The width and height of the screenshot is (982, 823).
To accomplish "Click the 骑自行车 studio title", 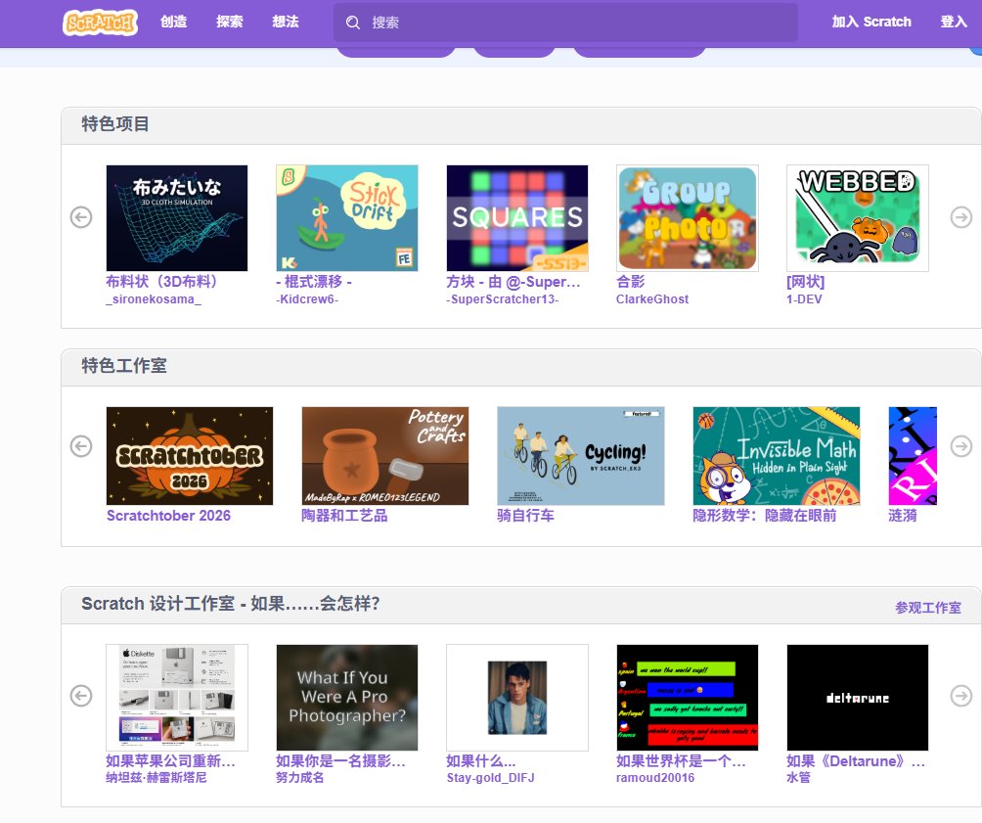I will (x=525, y=516).
